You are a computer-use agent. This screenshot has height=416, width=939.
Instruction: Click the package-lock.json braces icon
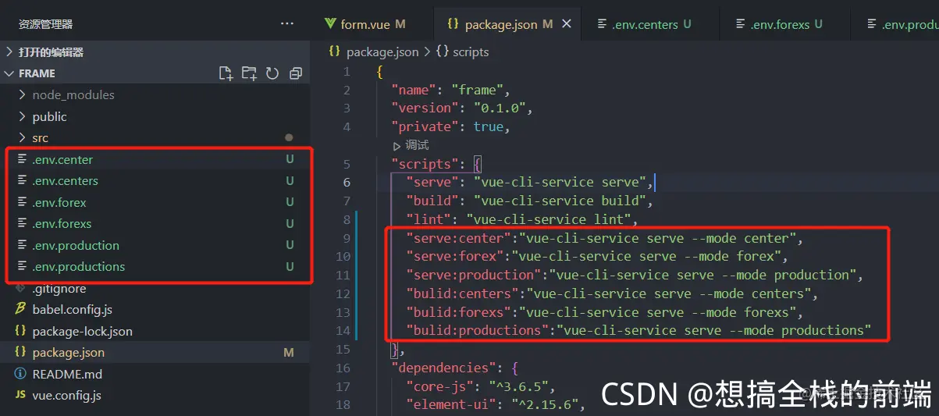click(21, 331)
